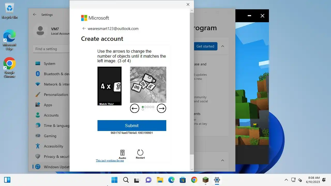Submit the captcha answer

point(132,126)
